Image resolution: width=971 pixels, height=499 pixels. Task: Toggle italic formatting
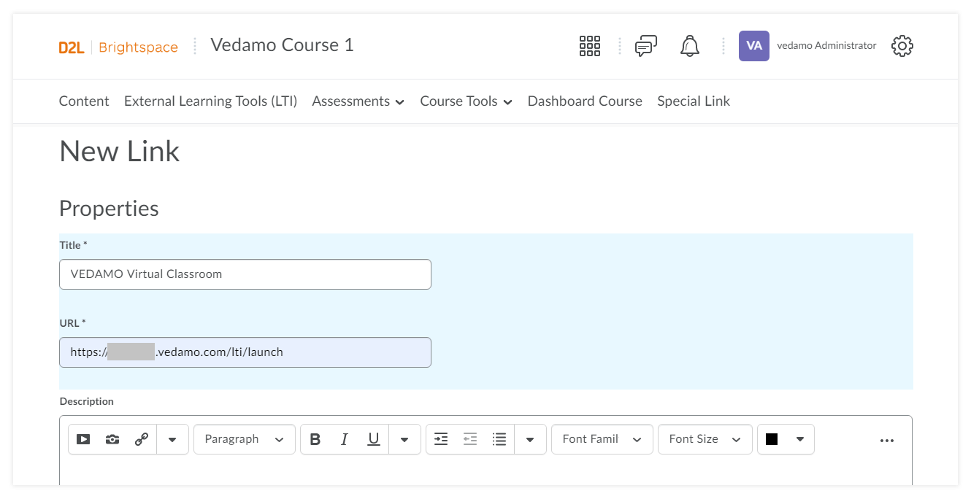(x=345, y=439)
